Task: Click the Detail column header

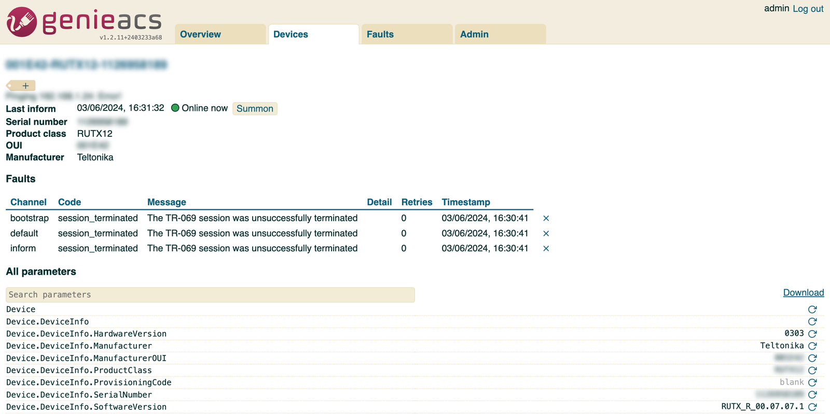Action: pos(379,202)
